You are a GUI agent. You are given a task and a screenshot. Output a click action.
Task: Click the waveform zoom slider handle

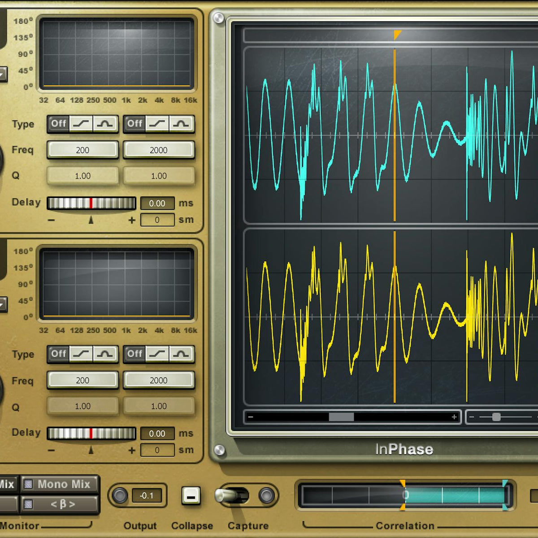click(496, 417)
